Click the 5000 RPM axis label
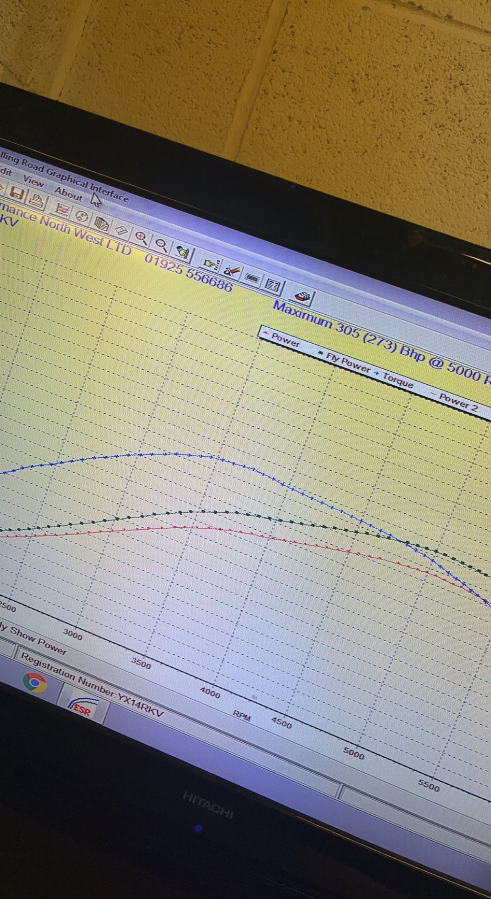 (353, 754)
